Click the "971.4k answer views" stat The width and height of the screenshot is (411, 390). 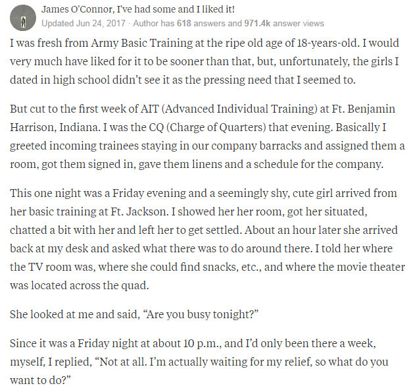coord(284,23)
